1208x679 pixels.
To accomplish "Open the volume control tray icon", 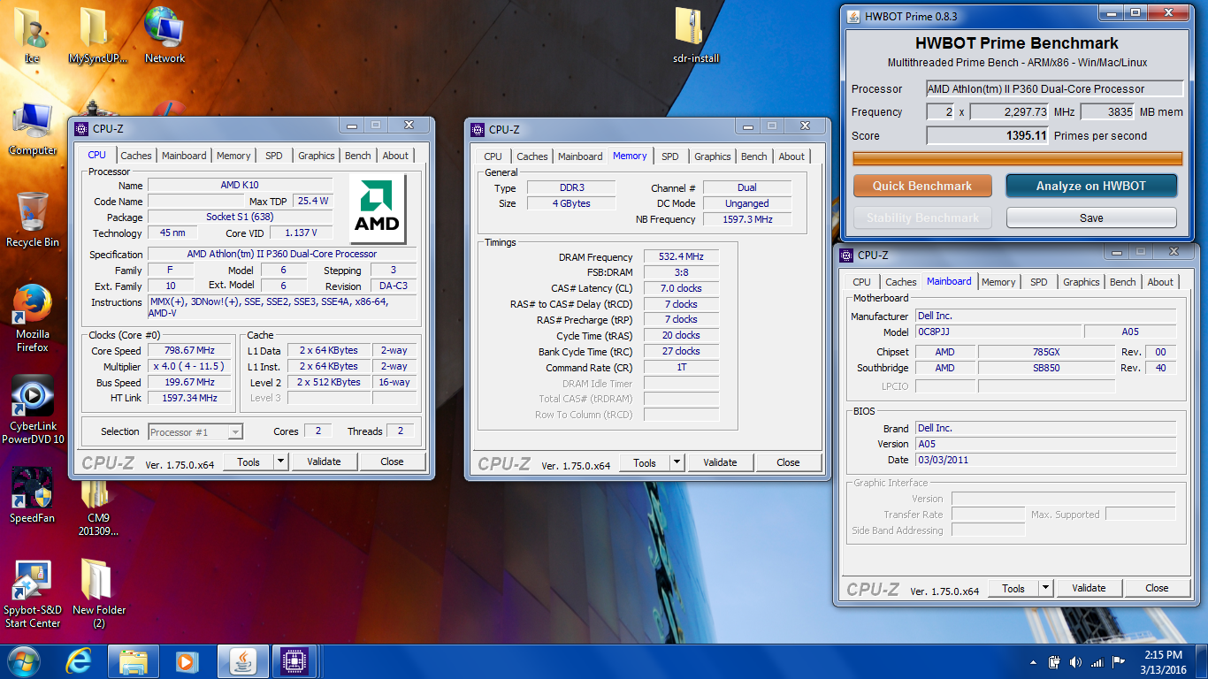I will tap(1075, 662).
